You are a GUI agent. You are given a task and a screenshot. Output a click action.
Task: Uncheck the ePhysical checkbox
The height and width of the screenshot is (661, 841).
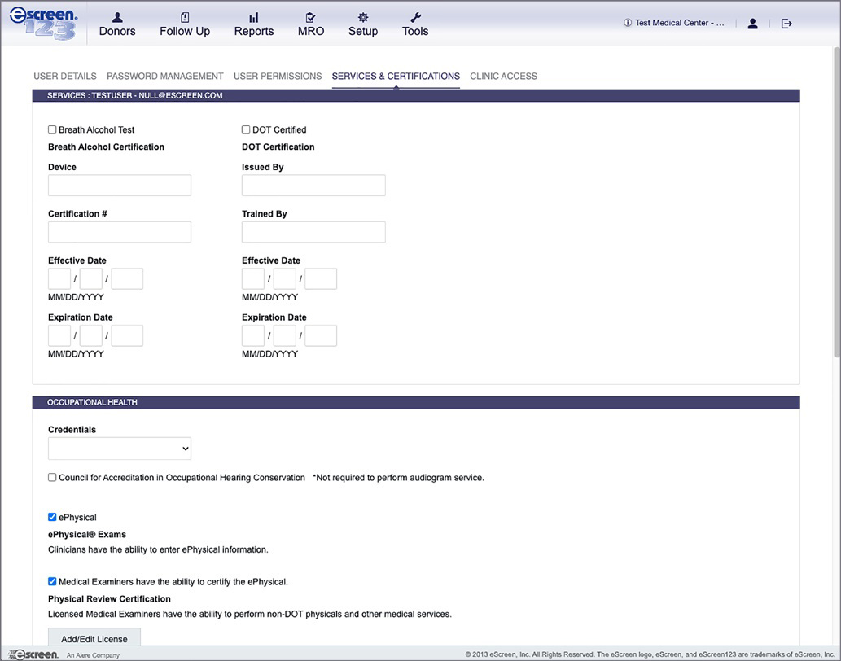(x=53, y=517)
